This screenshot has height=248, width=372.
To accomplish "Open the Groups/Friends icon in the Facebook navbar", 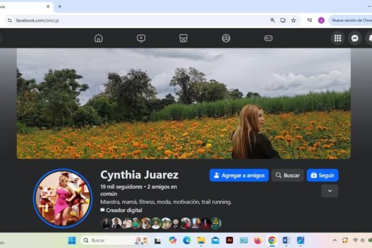I will 226,38.
